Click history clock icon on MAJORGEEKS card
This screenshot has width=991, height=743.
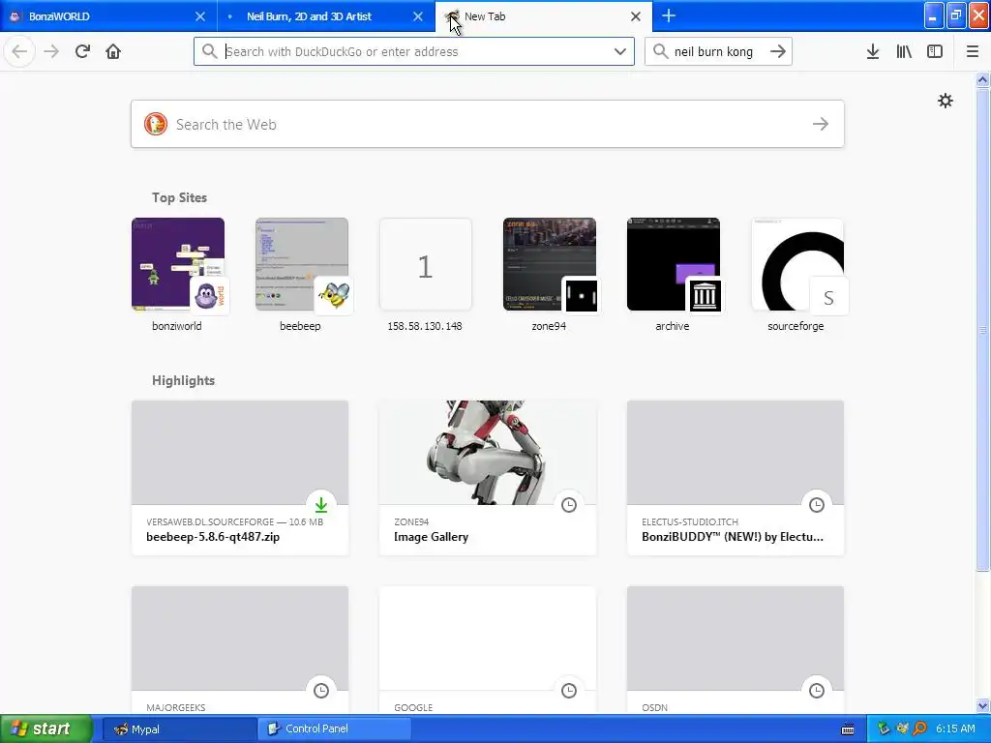[321, 690]
